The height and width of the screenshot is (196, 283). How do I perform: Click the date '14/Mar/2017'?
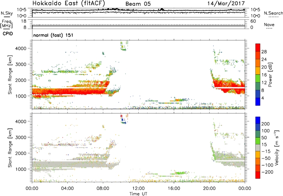pyautogui.click(x=226, y=3)
